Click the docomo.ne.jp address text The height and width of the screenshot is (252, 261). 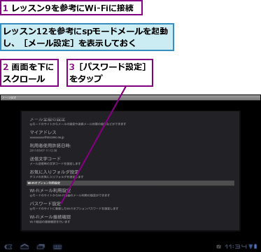click(x=47, y=137)
